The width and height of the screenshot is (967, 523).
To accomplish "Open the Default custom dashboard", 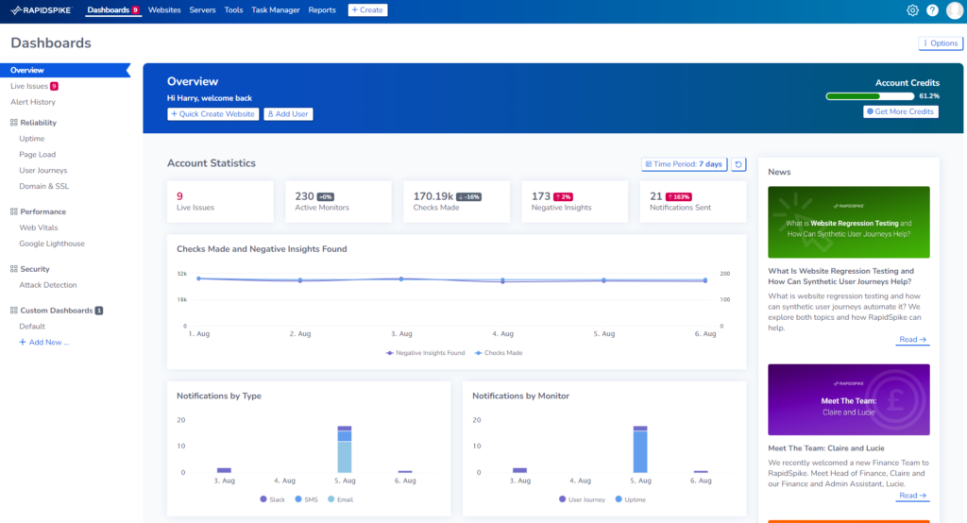I will (32, 327).
